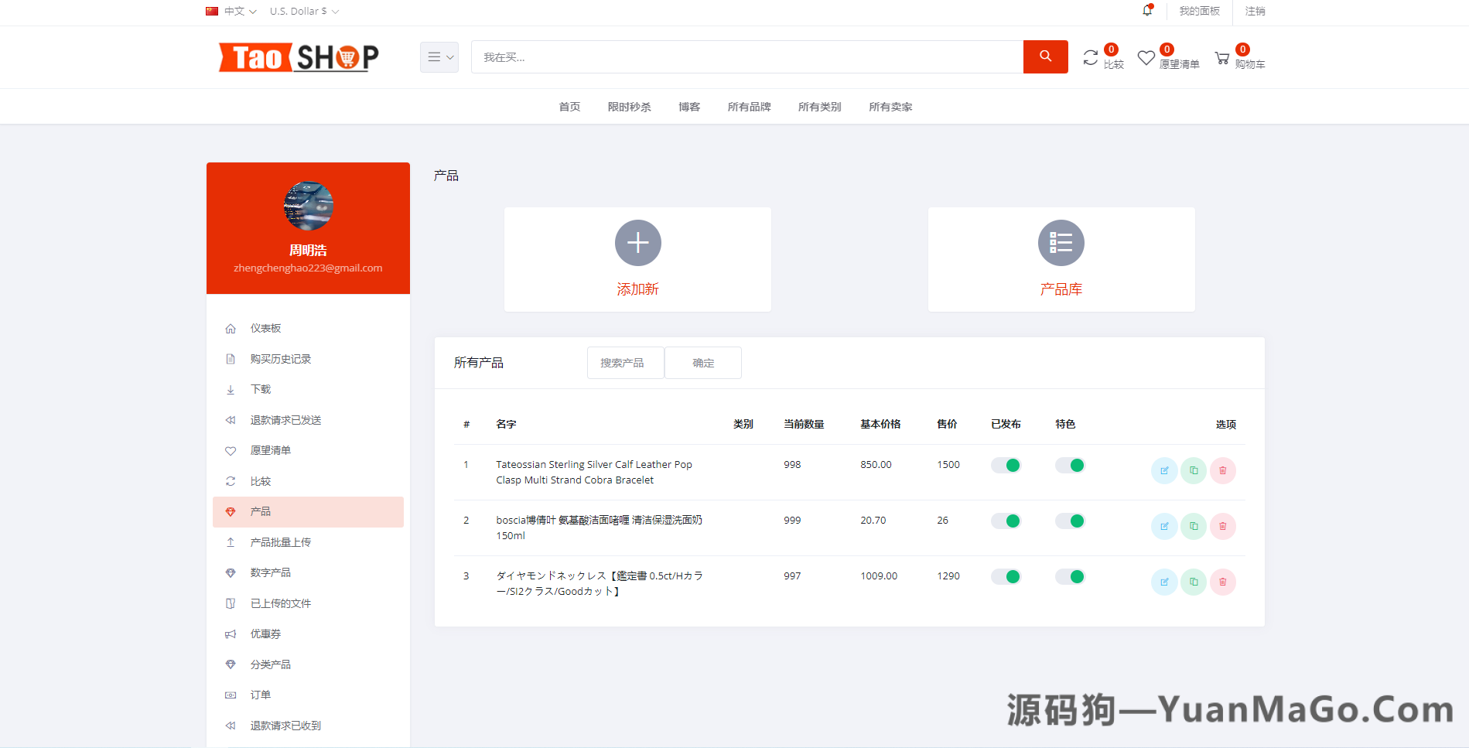Viewport: 1469px width, 748px height.
Task: Click the 确定 button
Action: click(x=702, y=363)
